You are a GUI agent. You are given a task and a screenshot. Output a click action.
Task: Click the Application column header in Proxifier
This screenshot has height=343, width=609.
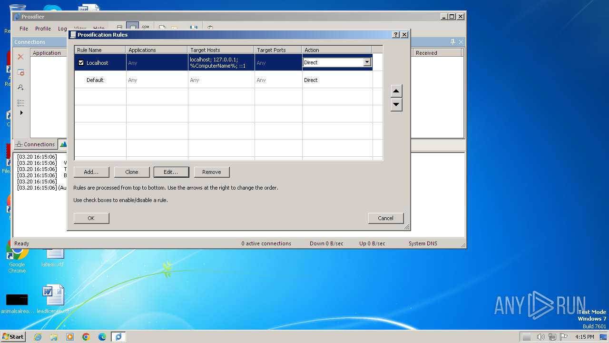[49, 53]
